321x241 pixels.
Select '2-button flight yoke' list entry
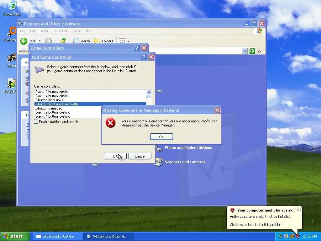tap(90, 100)
